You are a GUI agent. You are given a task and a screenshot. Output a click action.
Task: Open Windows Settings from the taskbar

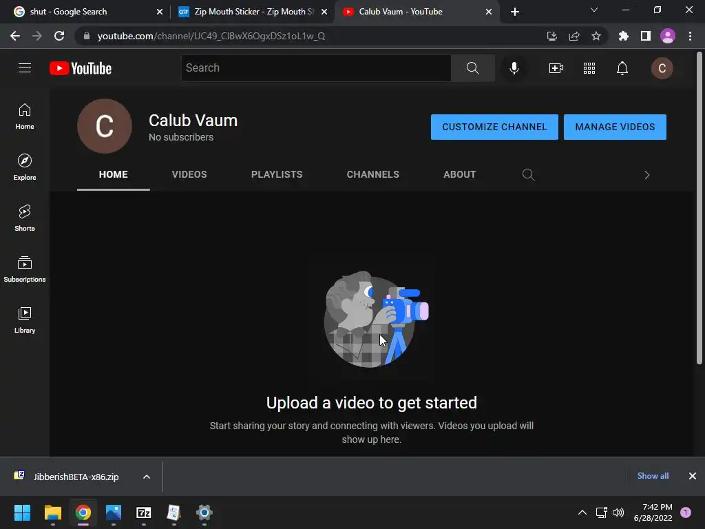(204, 512)
